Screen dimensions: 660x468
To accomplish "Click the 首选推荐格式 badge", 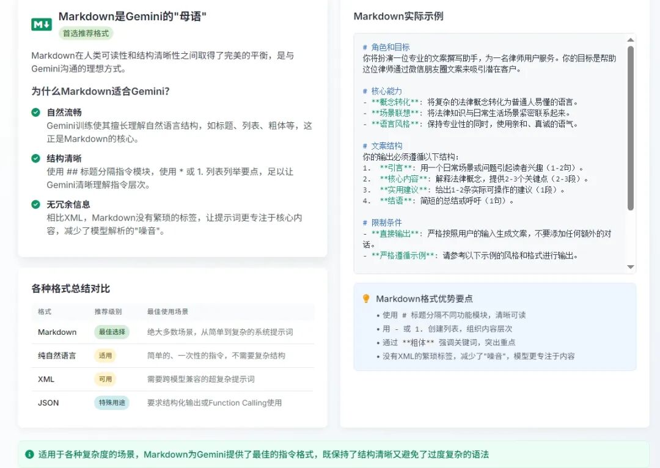I will [86, 33].
